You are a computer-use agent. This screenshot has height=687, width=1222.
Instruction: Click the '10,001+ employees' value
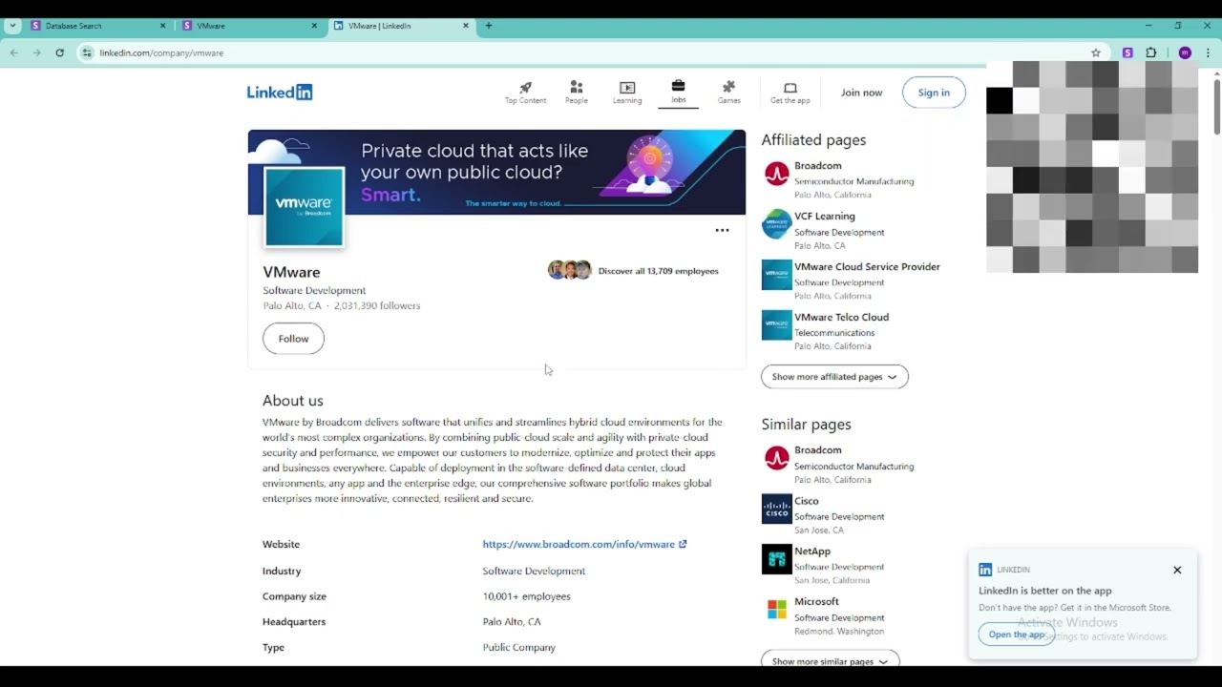pyautogui.click(x=526, y=596)
